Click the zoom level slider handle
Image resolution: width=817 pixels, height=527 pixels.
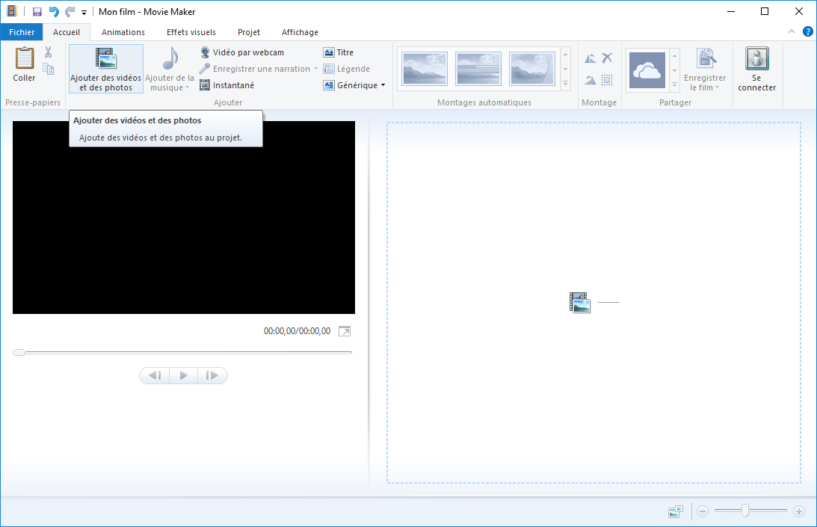(x=745, y=511)
